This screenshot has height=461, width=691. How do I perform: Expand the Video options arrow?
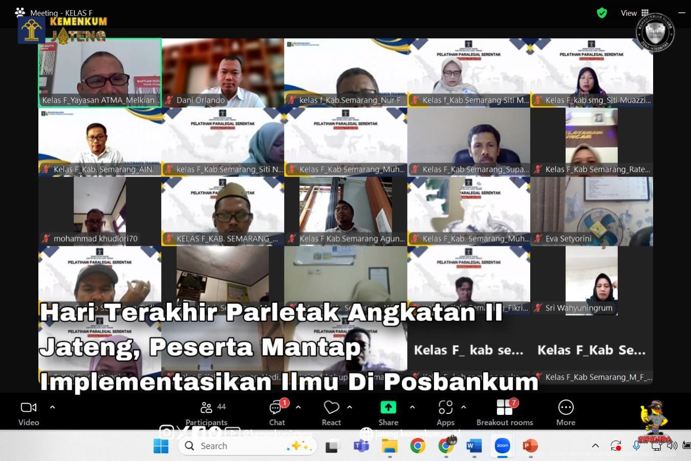(x=52, y=407)
